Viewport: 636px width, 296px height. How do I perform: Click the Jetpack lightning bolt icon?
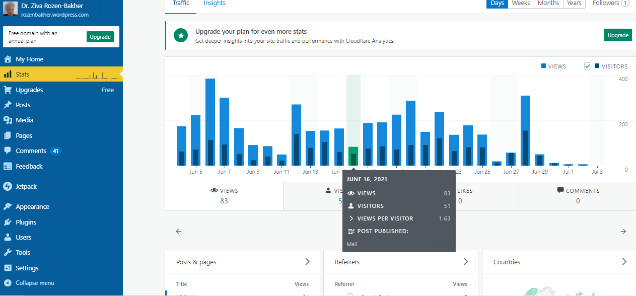8,186
